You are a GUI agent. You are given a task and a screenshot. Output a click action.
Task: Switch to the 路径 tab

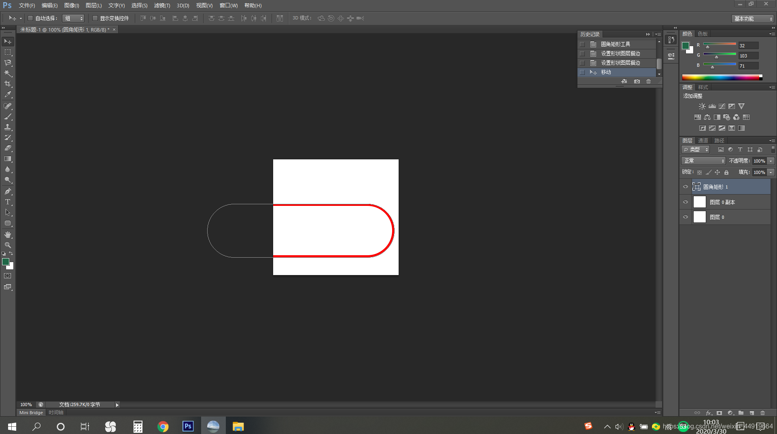tap(719, 140)
